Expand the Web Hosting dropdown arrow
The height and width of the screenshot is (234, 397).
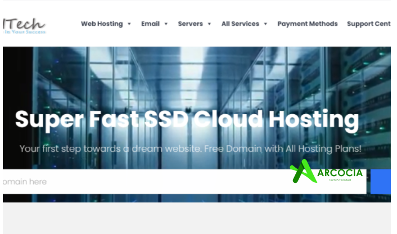click(129, 24)
